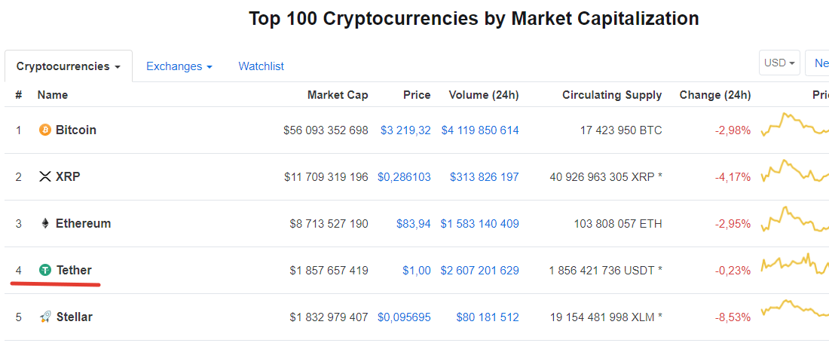The width and height of the screenshot is (829, 343).
Task: Sort by Circulating Supply column header
Action: [x=612, y=95]
